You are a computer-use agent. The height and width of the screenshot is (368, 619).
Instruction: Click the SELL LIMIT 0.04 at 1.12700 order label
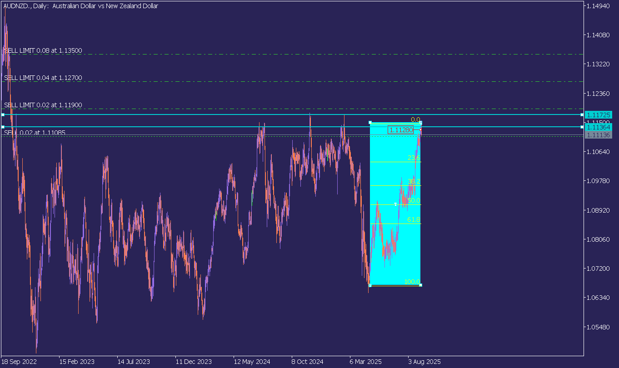[43, 78]
